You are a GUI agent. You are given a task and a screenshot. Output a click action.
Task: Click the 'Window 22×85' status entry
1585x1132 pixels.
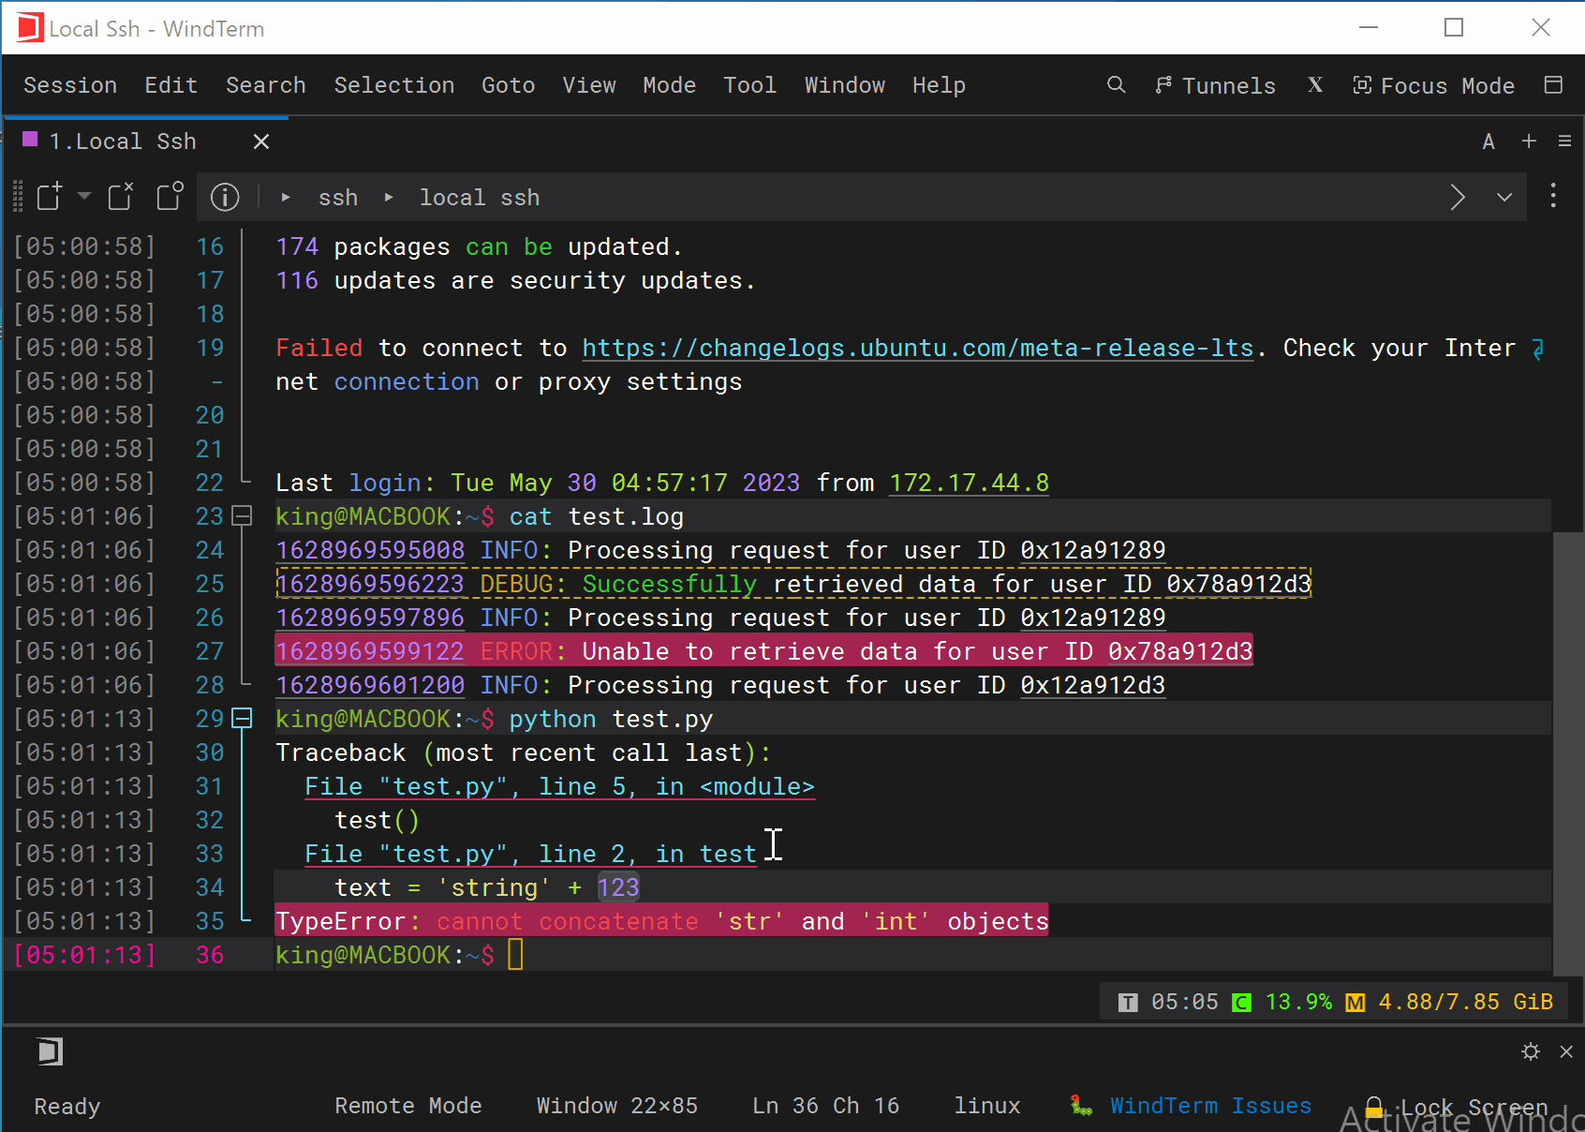pos(617,1106)
